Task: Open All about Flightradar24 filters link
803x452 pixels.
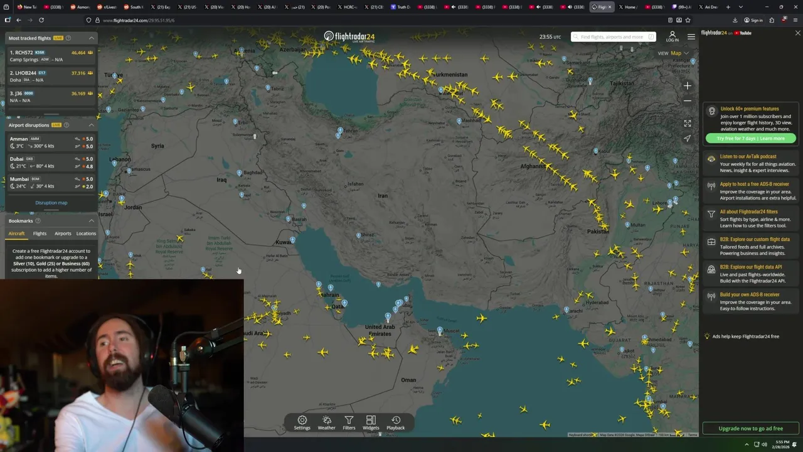Action: tap(751, 218)
